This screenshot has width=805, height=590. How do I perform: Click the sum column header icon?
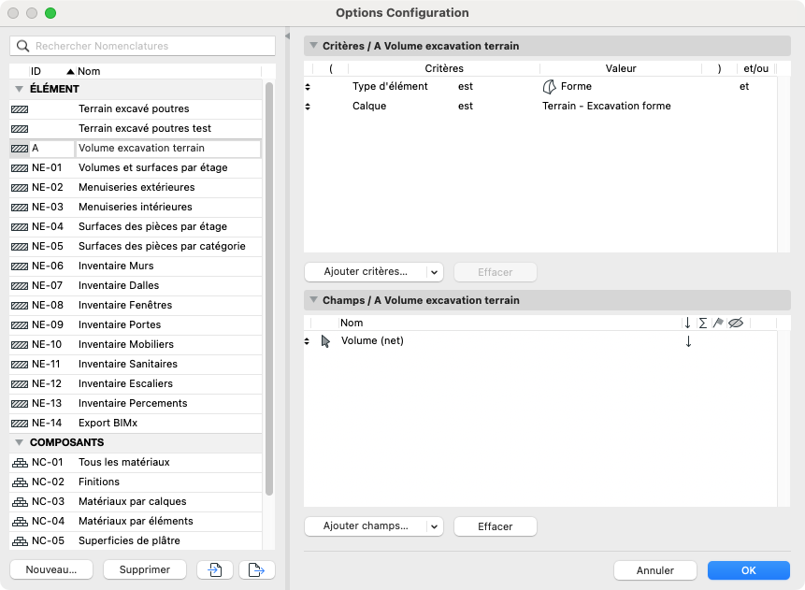(703, 323)
